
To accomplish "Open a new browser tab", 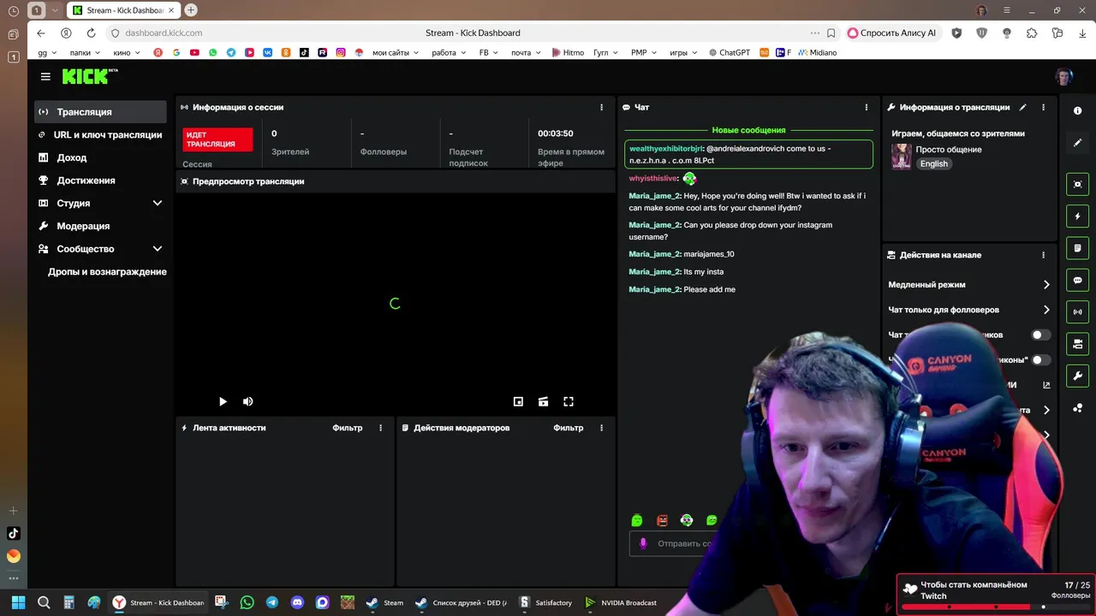I will [x=190, y=10].
